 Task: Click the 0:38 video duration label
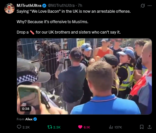click(26, 109)
